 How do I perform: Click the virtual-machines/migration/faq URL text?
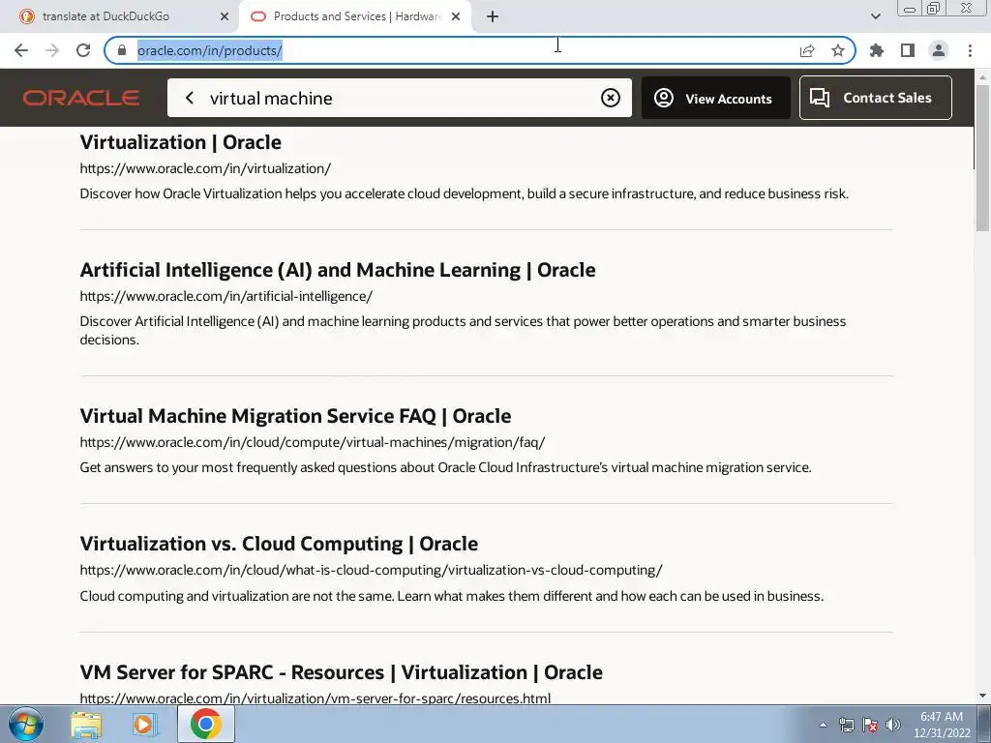pos(313,442)
